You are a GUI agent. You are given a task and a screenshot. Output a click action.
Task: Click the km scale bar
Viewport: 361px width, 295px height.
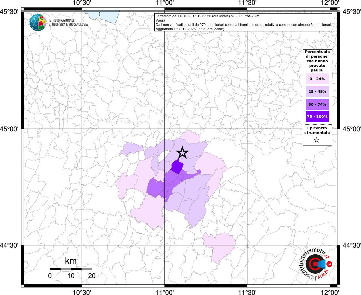[71, 269]
